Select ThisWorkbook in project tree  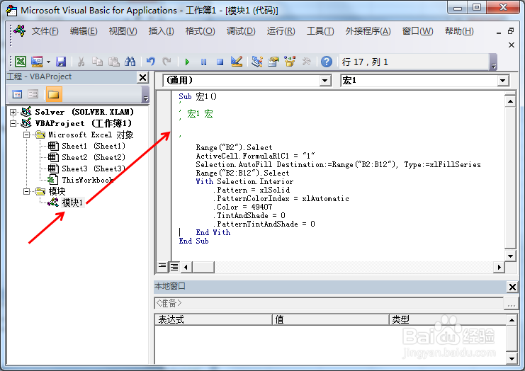click(87, 180)
